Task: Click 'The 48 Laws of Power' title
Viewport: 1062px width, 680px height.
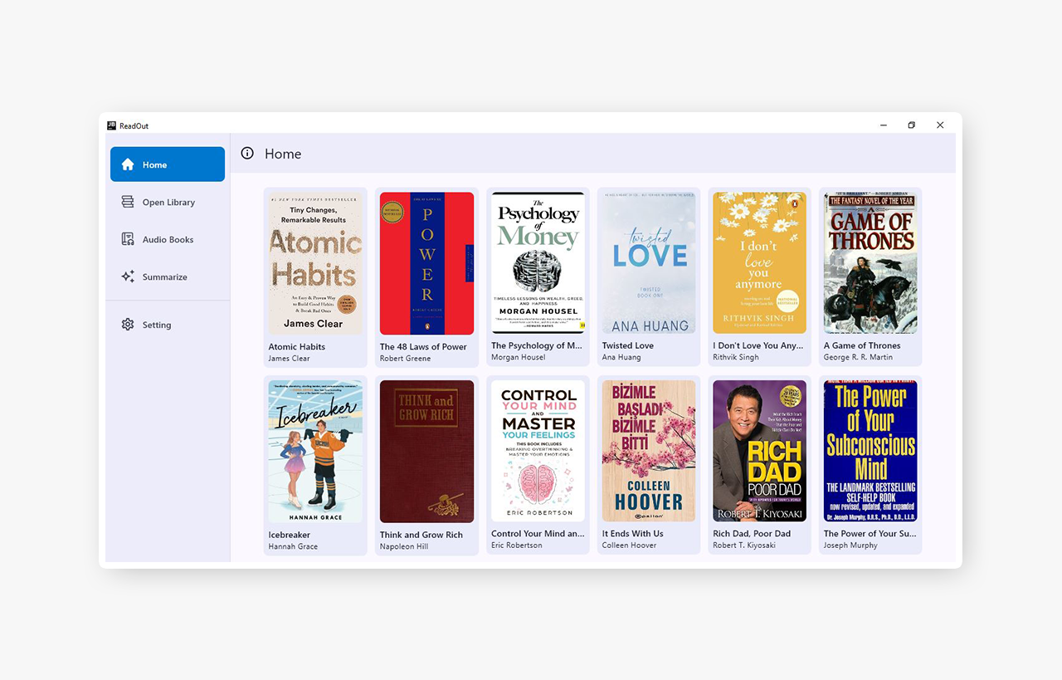Action: 423,347
